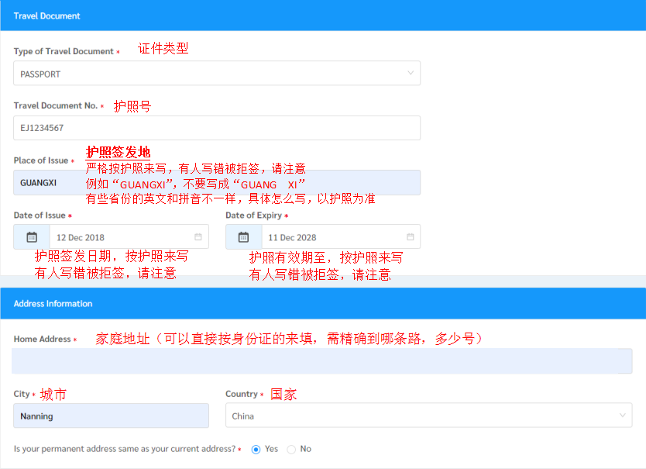Click the calendar button left of Date of Issue

click(32, 237)
